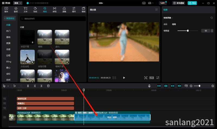Screen dimensions: 217x129
Task: Switch to the 贴纸 stickers tab
Action: tap(35, 10)
